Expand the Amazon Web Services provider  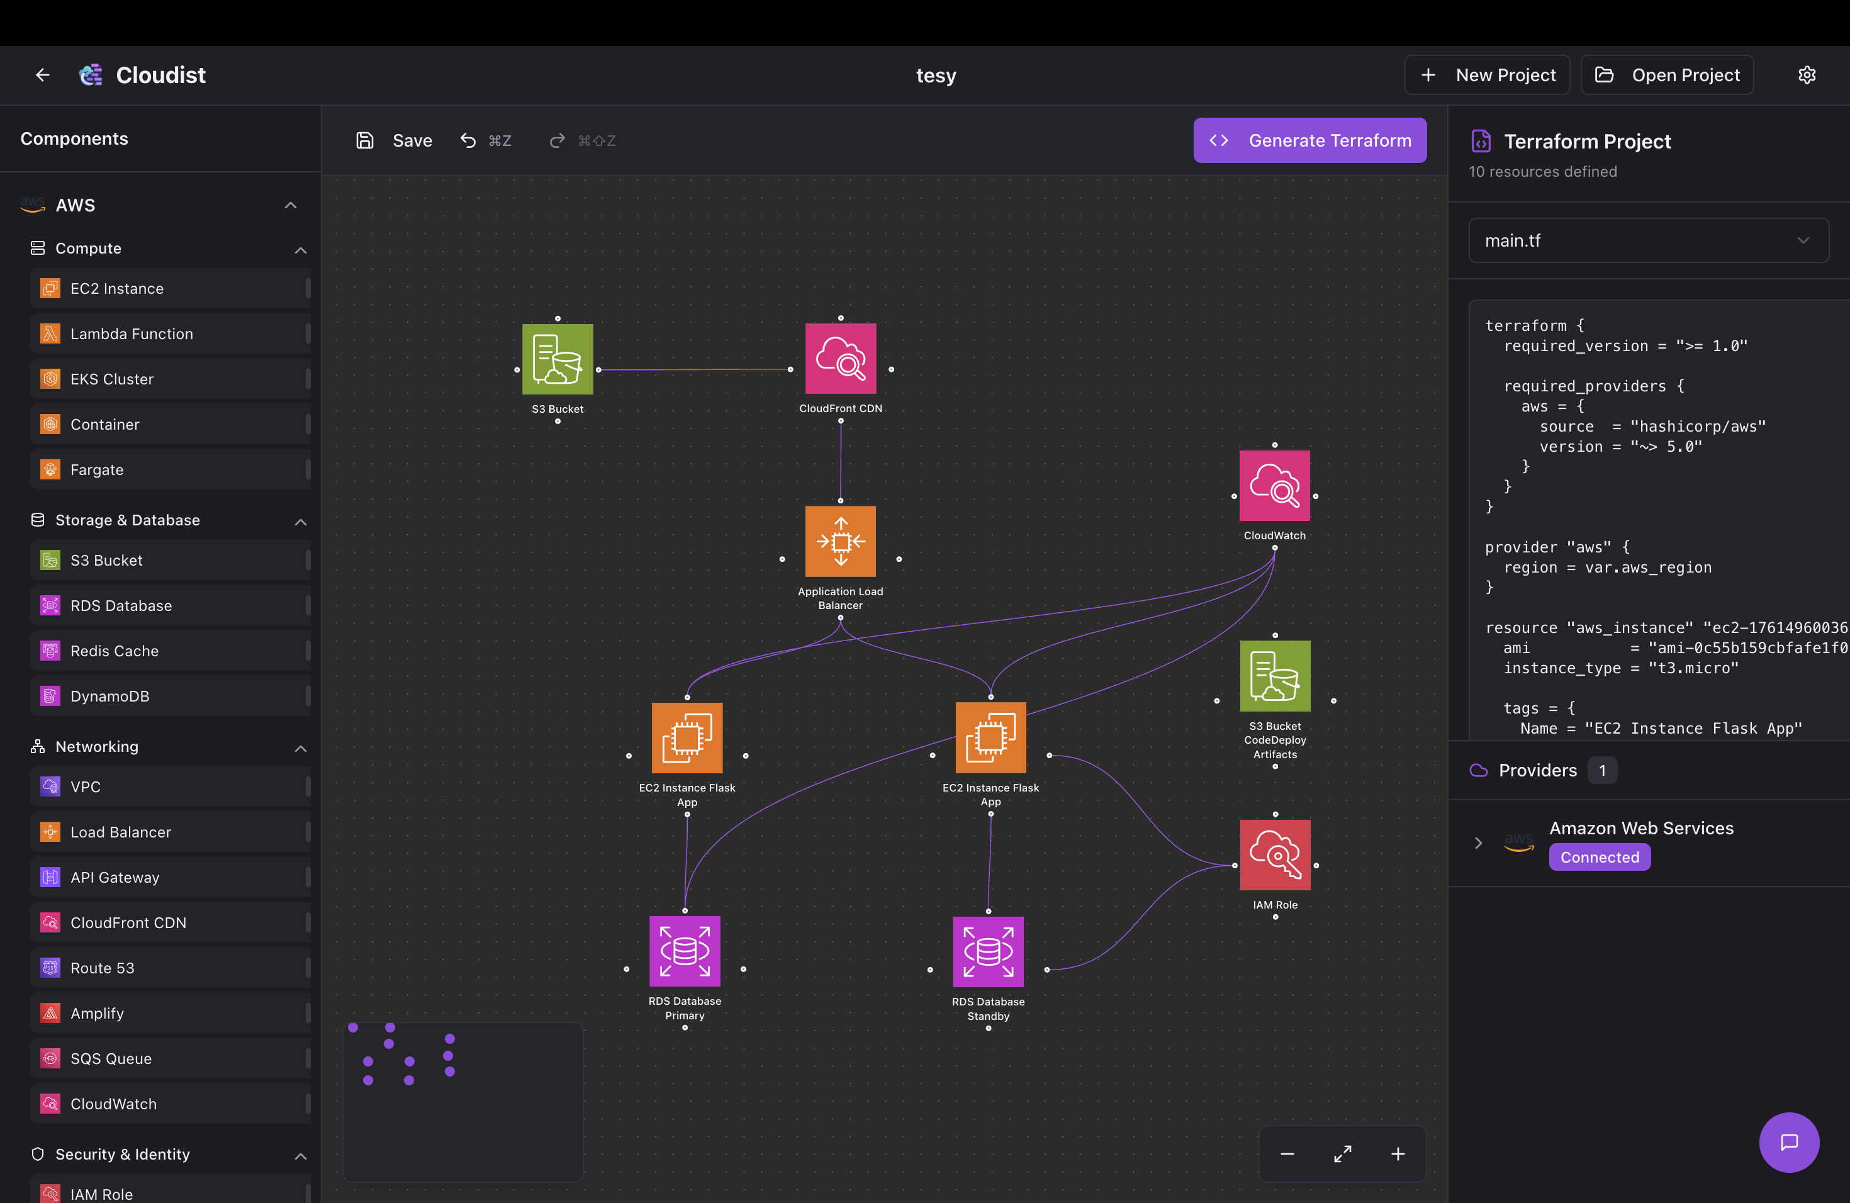(1479, 842)
